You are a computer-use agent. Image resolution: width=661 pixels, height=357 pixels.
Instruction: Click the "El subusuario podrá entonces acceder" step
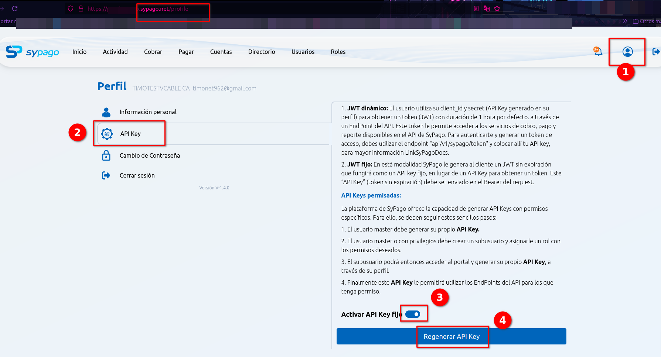coord(446,266)
